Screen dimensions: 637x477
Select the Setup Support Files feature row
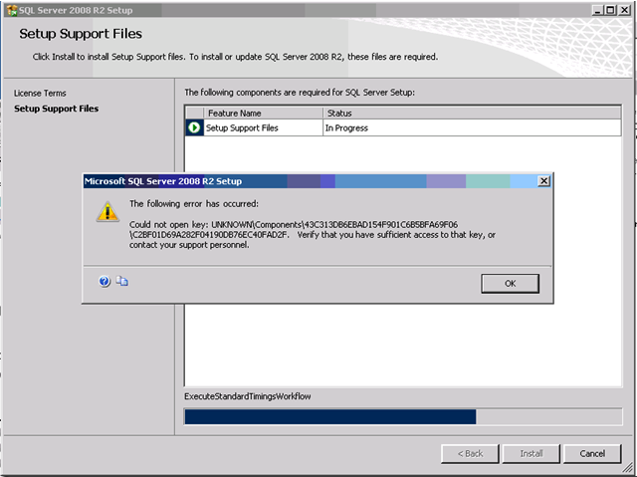coord(403,127)
